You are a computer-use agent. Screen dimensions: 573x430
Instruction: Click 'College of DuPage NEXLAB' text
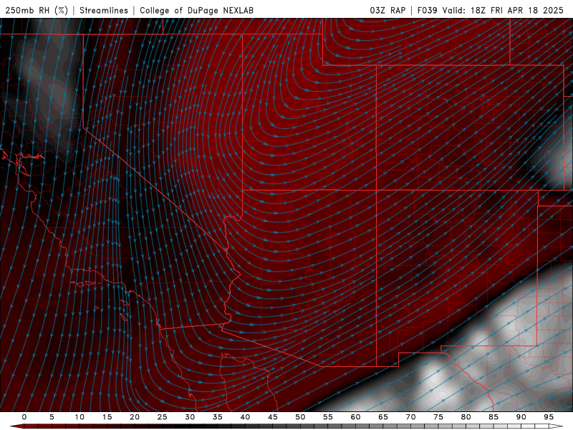click(x=196, y=10)
